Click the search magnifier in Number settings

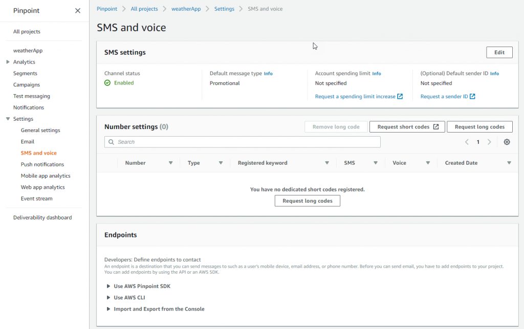pyautogui.click(x=111, y=142)
